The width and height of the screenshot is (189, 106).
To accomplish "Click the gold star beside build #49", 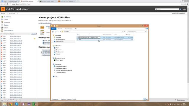I will (35, 39).
